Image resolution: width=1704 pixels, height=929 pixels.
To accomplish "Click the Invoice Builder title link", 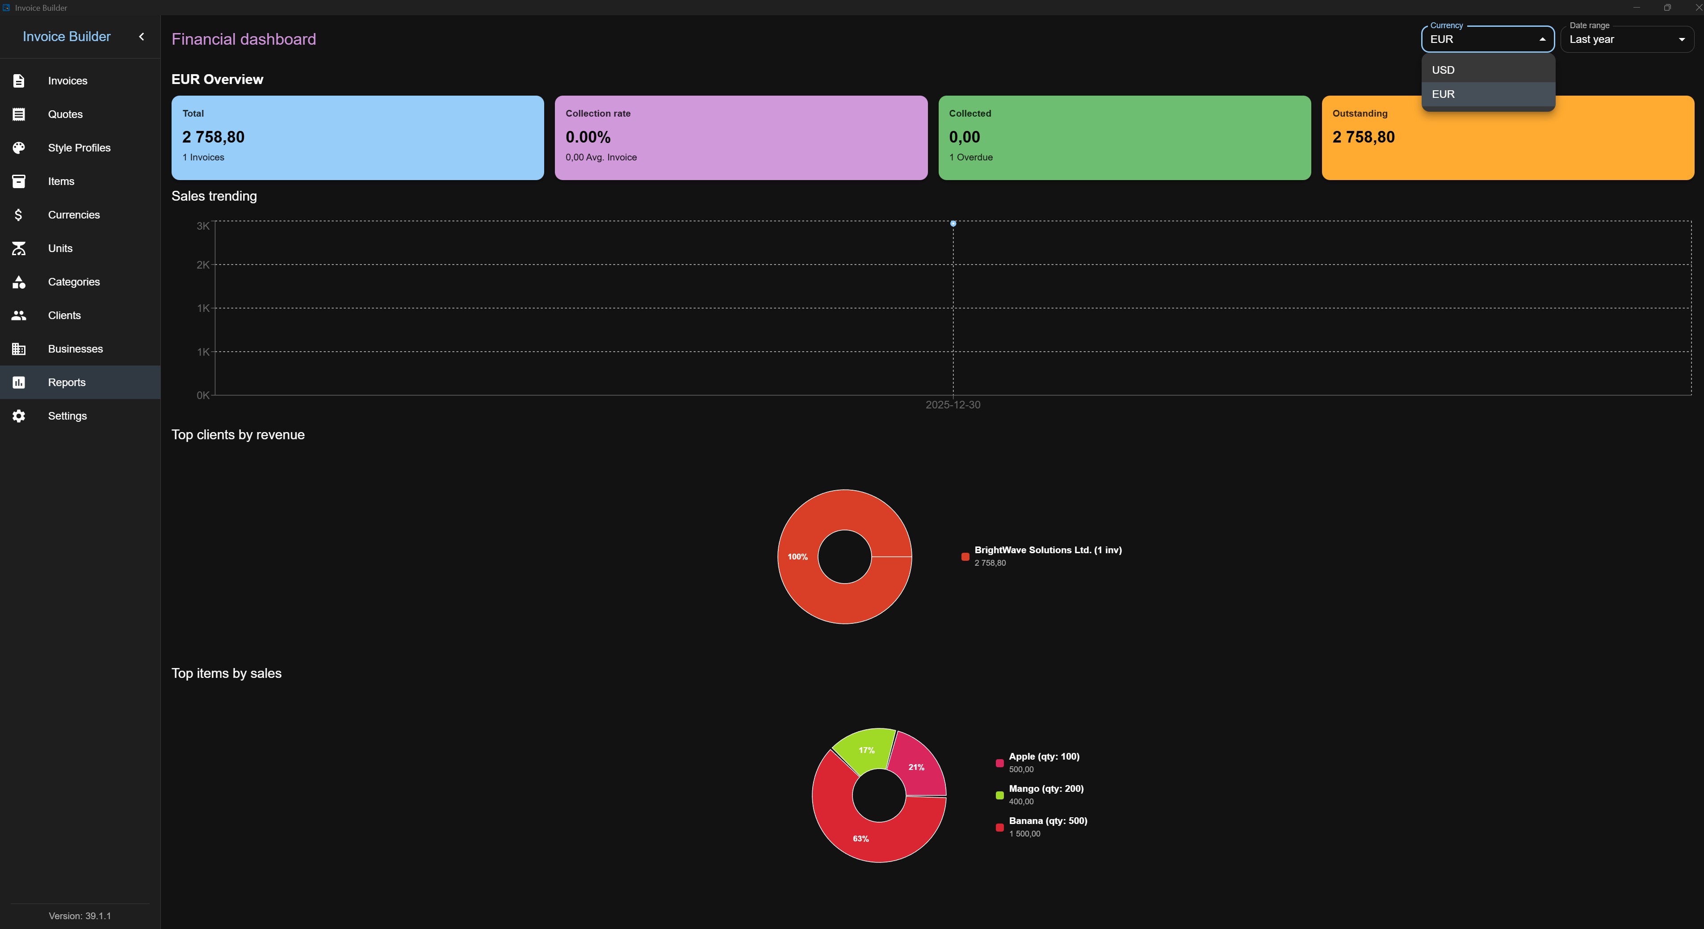I will click(x=66, y=36).
